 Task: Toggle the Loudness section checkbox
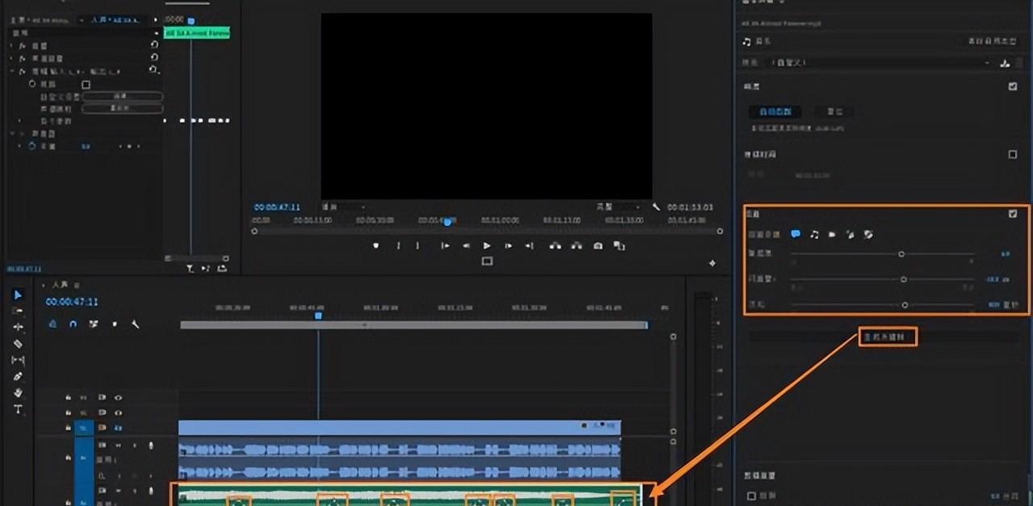click(1013, 86)
